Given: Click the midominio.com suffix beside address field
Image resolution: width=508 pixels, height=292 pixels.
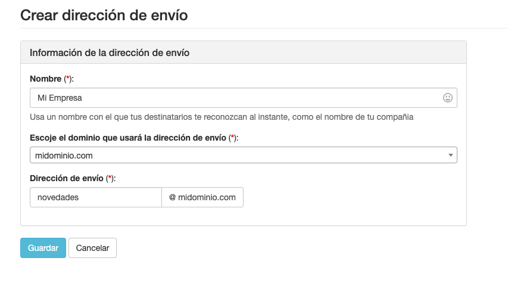Looking at the screenshot, I should tap(207, 197).
